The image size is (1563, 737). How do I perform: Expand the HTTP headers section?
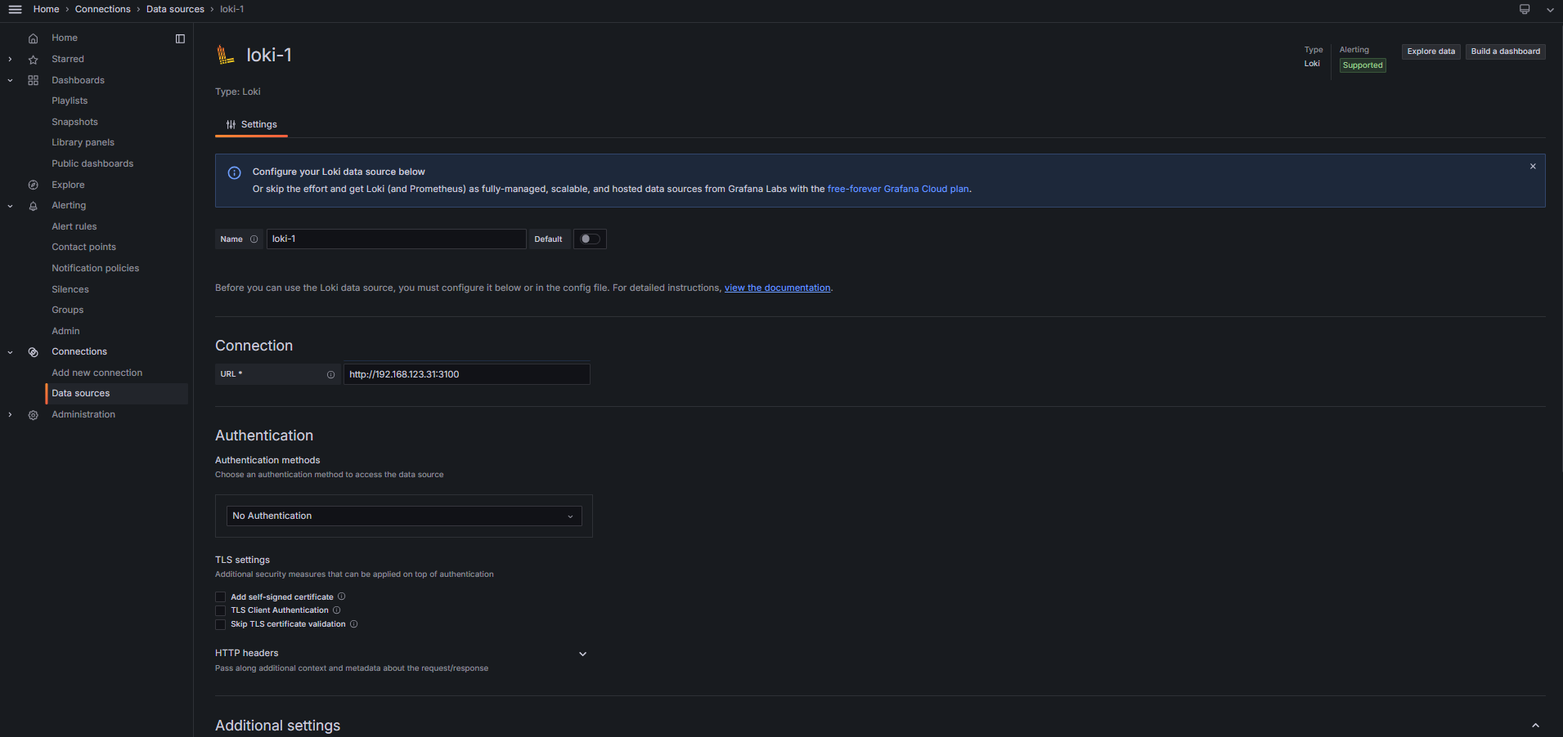click(582, 654)
